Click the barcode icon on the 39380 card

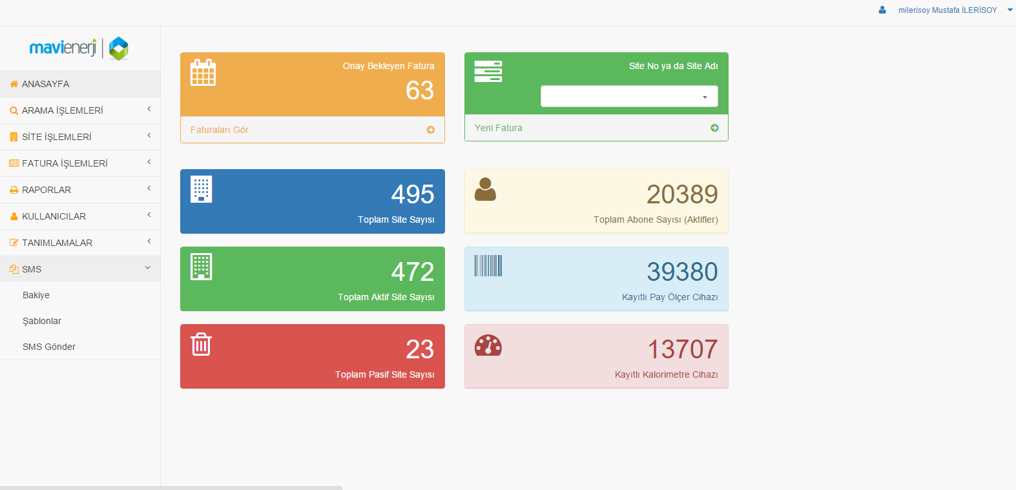[x=488, y=265]
